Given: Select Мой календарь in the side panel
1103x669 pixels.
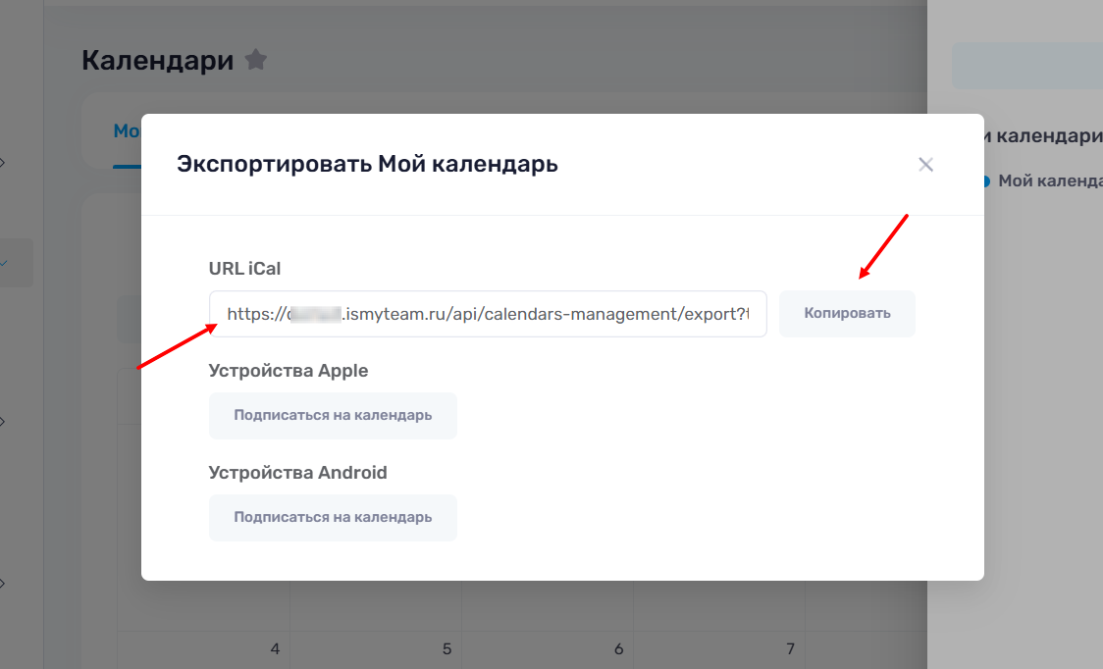Looking at the screenshot, I should (1050, 180).
